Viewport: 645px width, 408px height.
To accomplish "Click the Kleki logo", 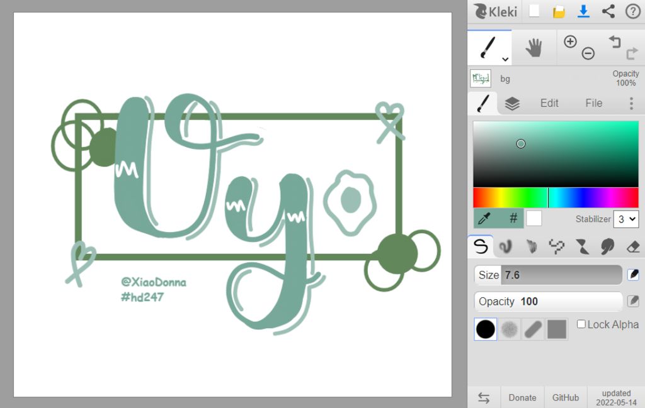I will pyautogui.click(x=495, y=11).
